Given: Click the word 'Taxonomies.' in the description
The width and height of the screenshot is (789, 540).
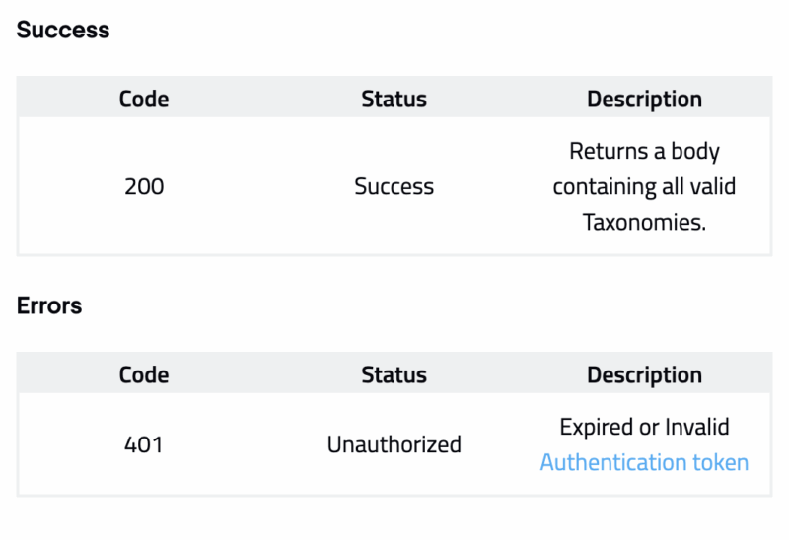Looking at the screenshot, I should click(x=644, y=222).
